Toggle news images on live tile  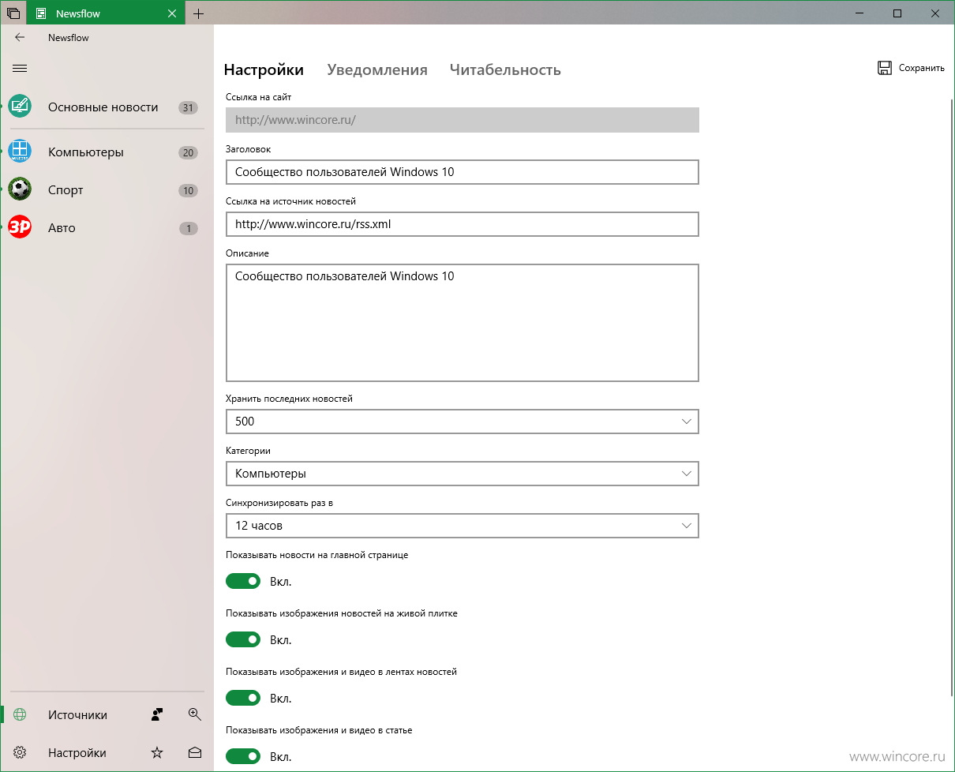[x=243, y=639]
